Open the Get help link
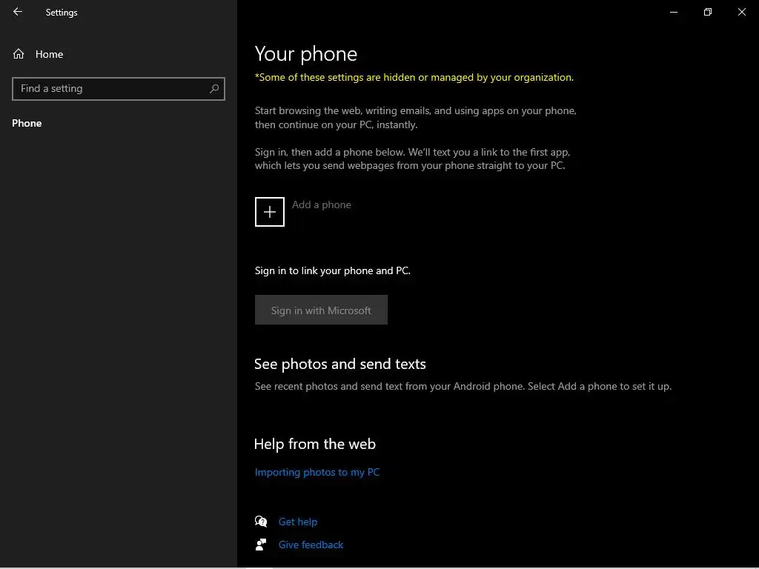This screenshot has height=569, width=759. pos(298,522)
